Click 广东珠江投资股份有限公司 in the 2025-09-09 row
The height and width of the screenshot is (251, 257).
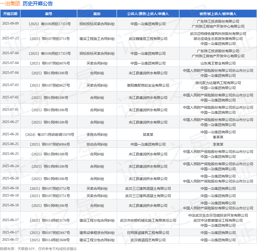click(x=218, y=22)
